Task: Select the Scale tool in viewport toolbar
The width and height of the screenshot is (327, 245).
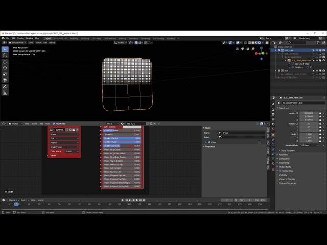Action: [5, 74]
